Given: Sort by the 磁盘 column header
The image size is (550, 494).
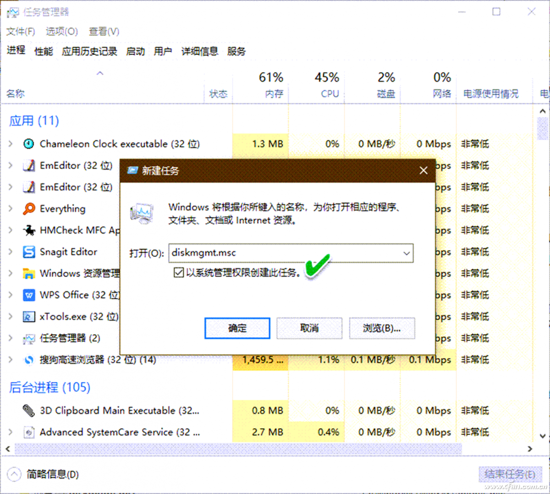Looking at the screenshot, I should (x=386, y=94).
